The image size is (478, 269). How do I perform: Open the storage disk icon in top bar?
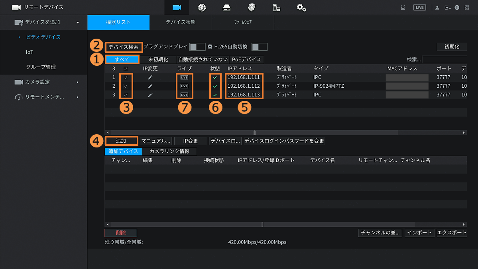tap(226, 8)
